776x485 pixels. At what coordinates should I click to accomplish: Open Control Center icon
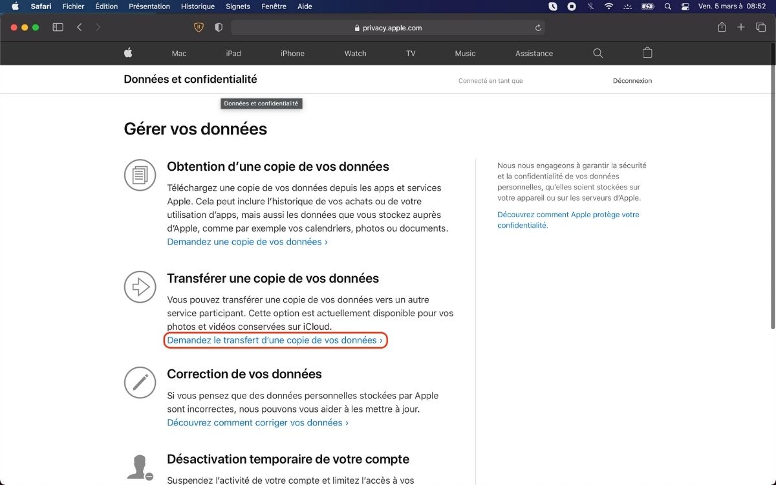pyautogui.click(x=686, y=6)
